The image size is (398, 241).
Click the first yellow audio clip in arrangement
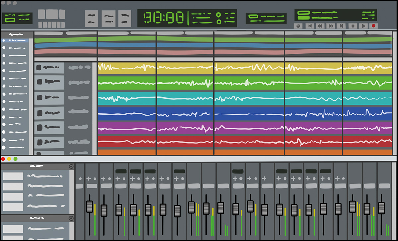(127, 68)
